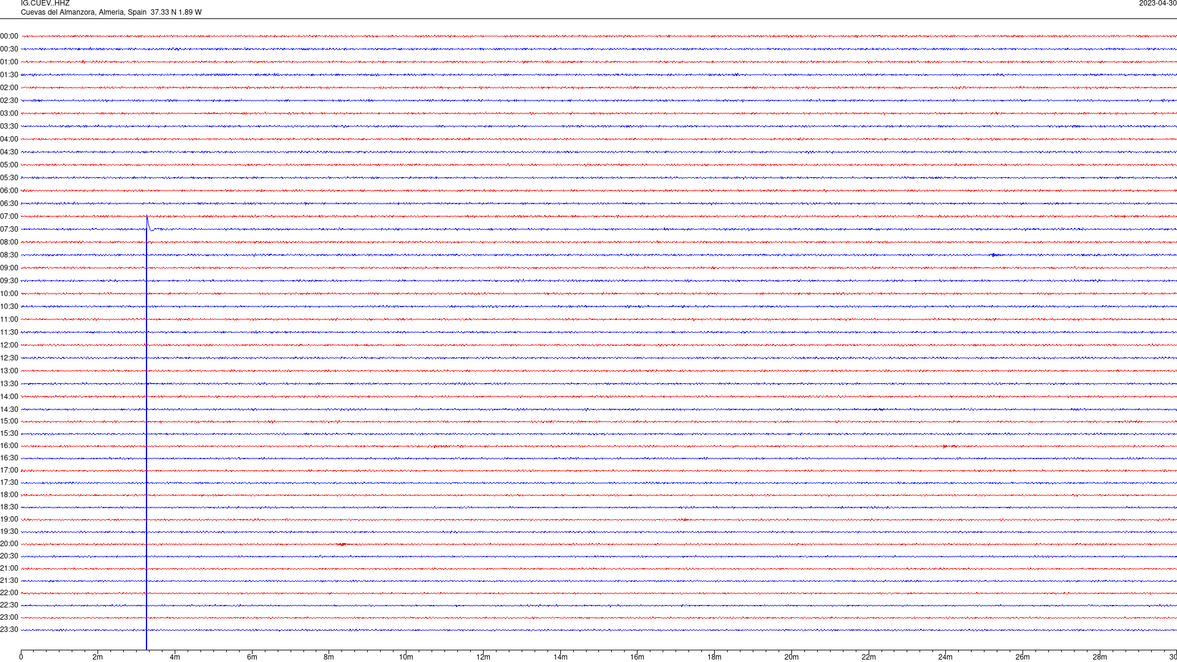Select the 17:30 trace time label
Viewport: 1177px width, 662px height.
click(x=9, y=482)
